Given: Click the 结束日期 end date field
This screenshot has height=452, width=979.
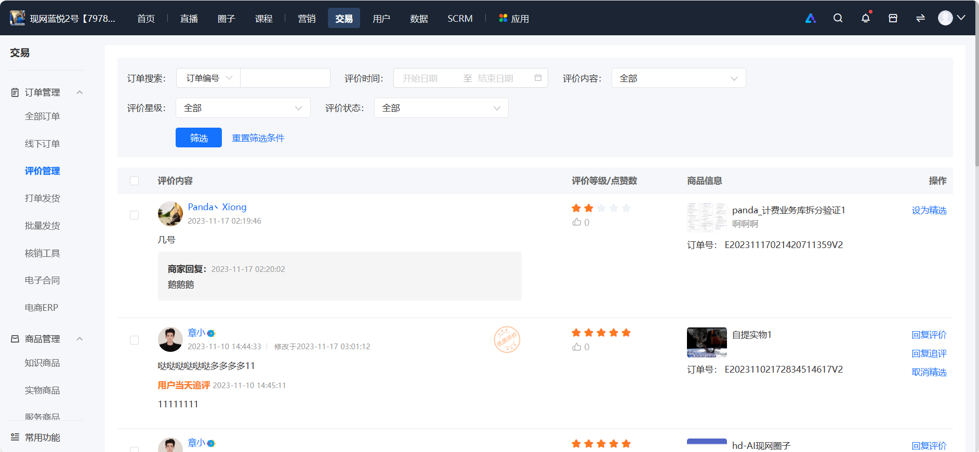Looking at the screenshot, I should coord(495,78).
